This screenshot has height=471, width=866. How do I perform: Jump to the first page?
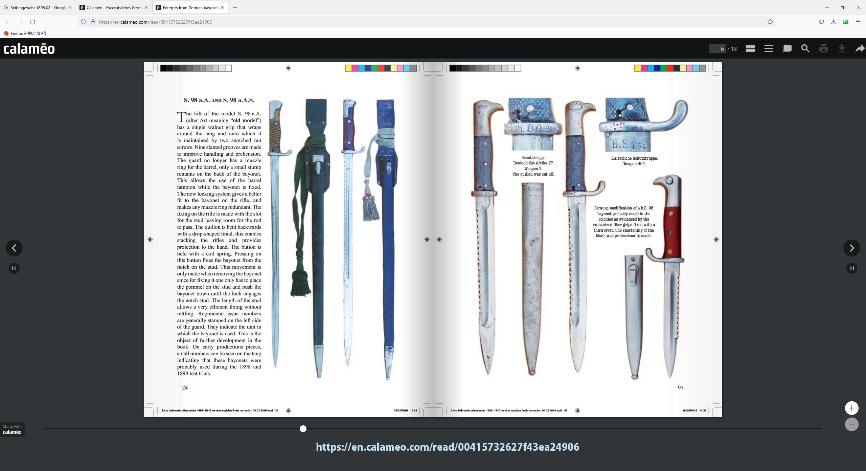[x=14, y=268]
